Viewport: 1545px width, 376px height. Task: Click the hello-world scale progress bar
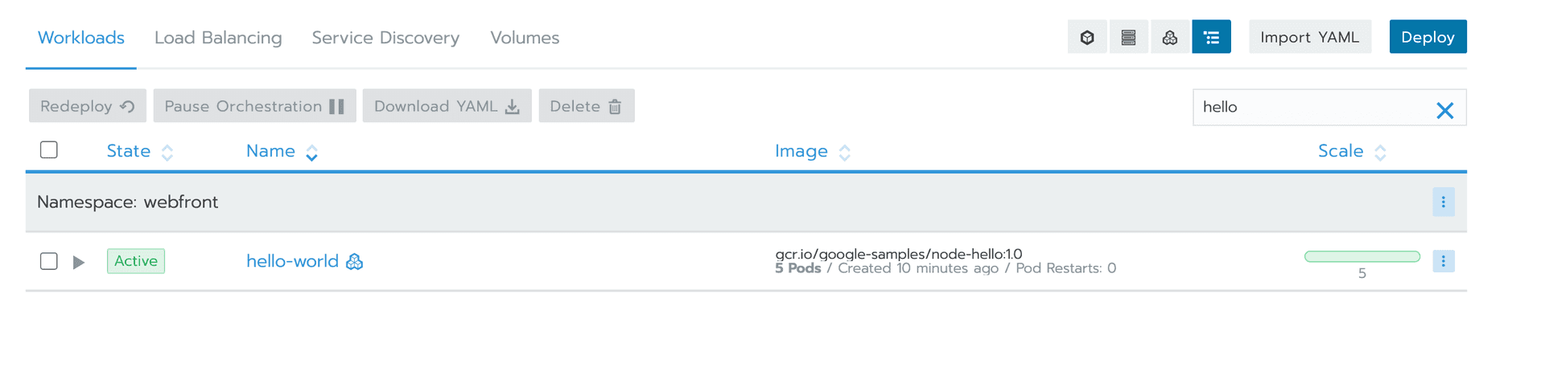click(1362, 256)
